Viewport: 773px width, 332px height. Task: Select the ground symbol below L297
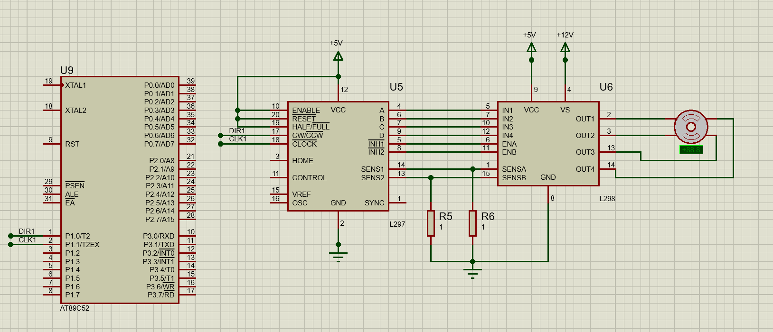[x=338, y=256]
